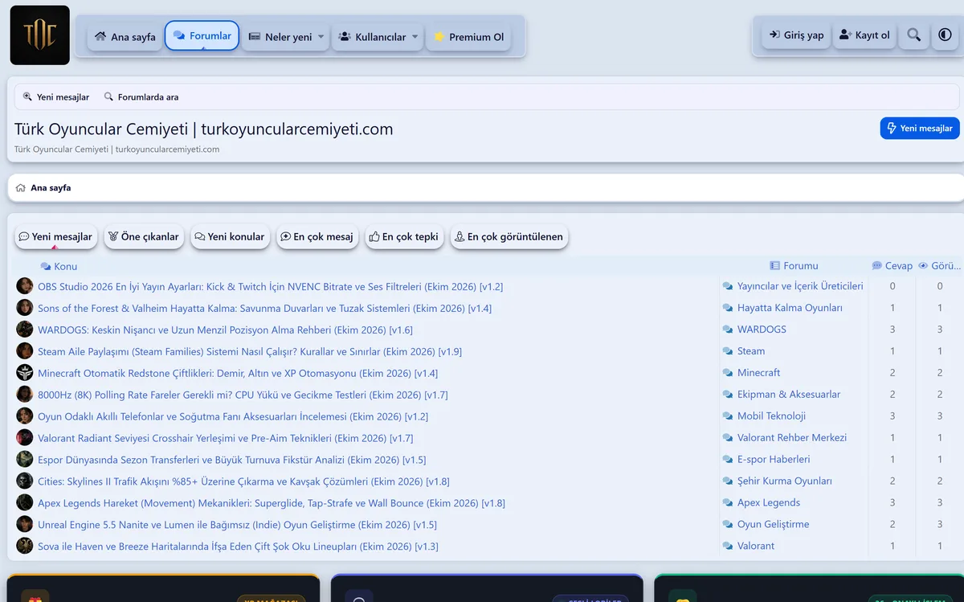This screenshot has height=602, width=964.
Task: Open the Yayıncılar ve İçerik Üreticileri forum link
Action: (800, 286)
